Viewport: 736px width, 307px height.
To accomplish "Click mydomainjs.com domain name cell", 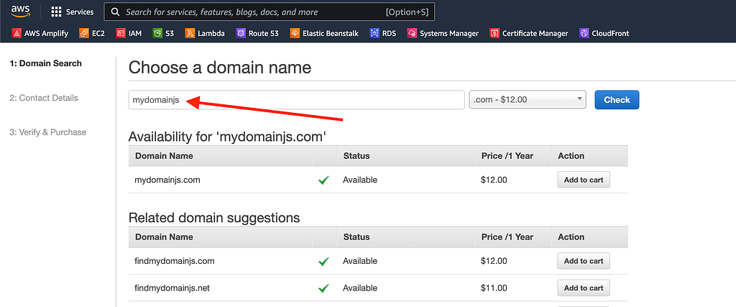I will 167,180.
